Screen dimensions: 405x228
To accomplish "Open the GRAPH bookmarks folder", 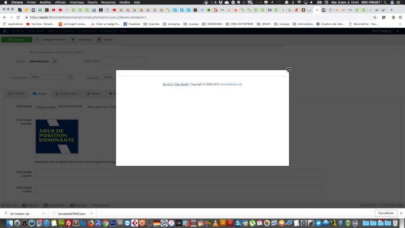I will point(264,24).
